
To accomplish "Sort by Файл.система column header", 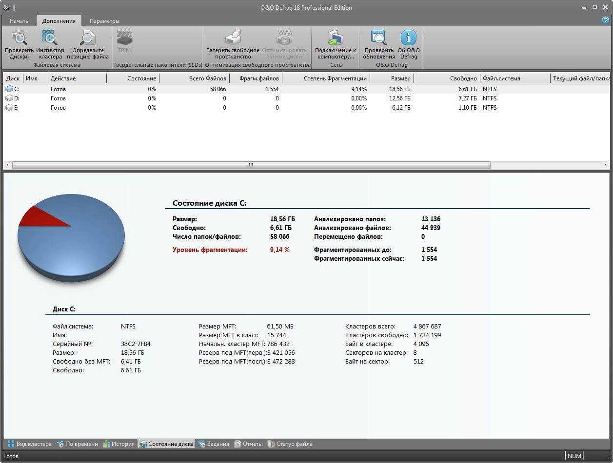I will pyautogui.click(x=515, y=78).
